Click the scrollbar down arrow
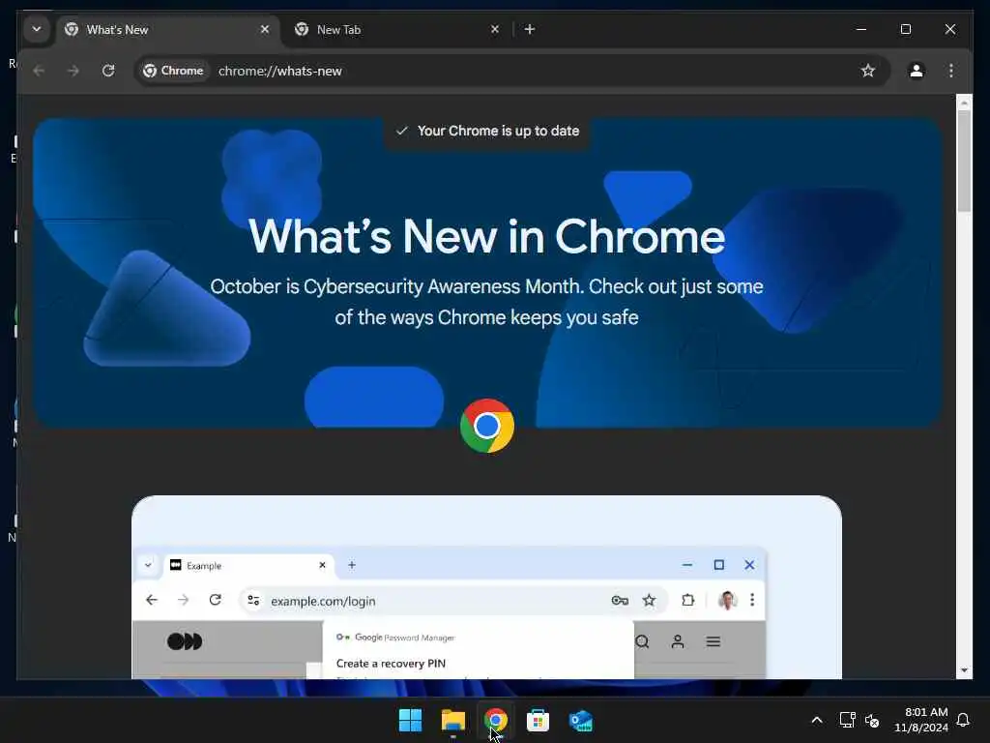Viewport: 990px width, 743px height. 964,670
